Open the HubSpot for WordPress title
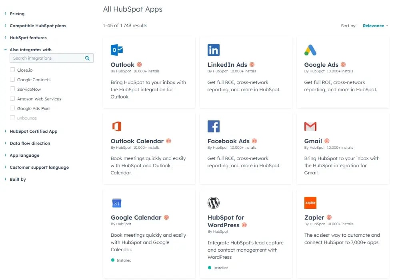400x280 pixels. [x=226, y=221]
